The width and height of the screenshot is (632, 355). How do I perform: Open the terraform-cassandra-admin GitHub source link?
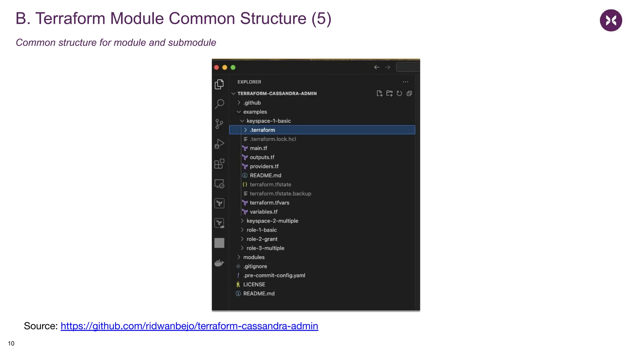189,326
